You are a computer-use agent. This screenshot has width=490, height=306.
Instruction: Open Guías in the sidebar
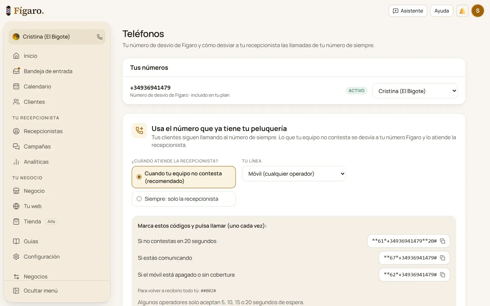57,241
